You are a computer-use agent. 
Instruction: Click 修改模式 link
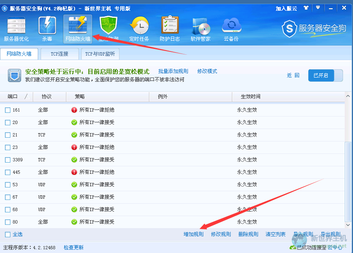pyautogui.click(x=207, y=71)
